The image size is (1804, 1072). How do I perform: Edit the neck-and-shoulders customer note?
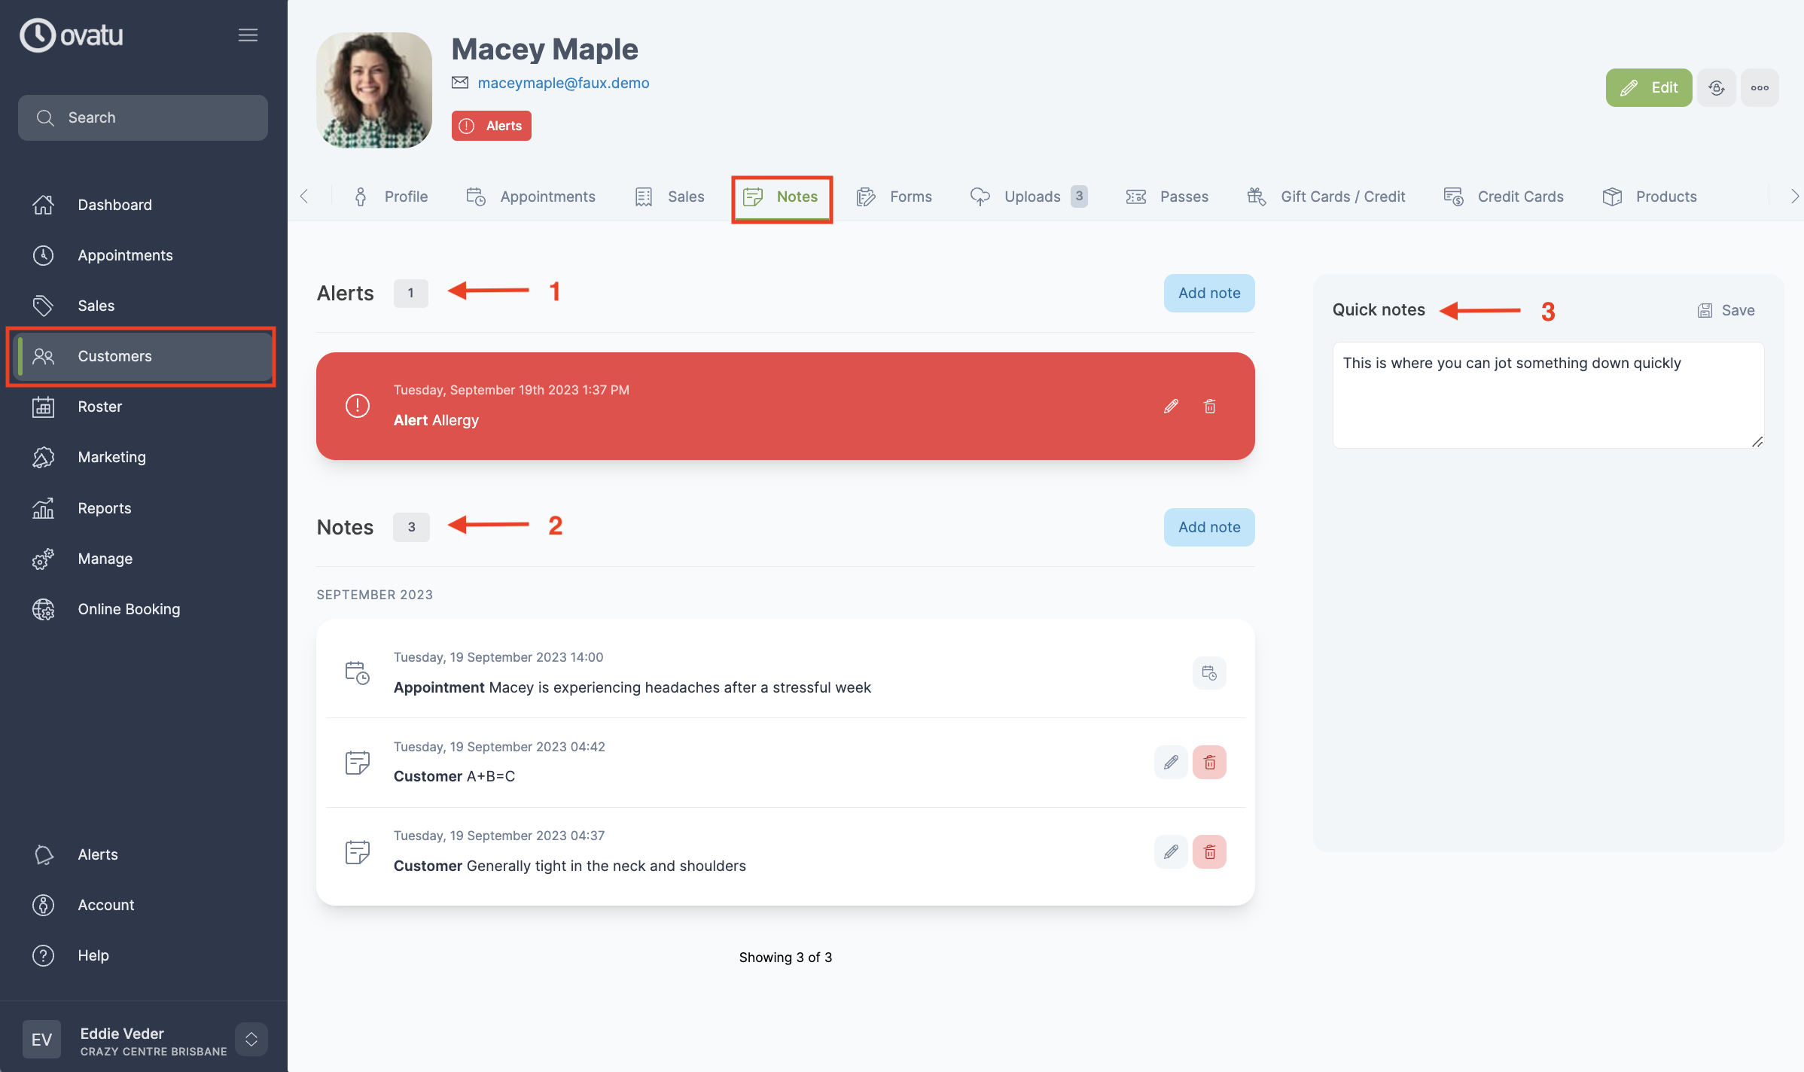coord(1171,851)
